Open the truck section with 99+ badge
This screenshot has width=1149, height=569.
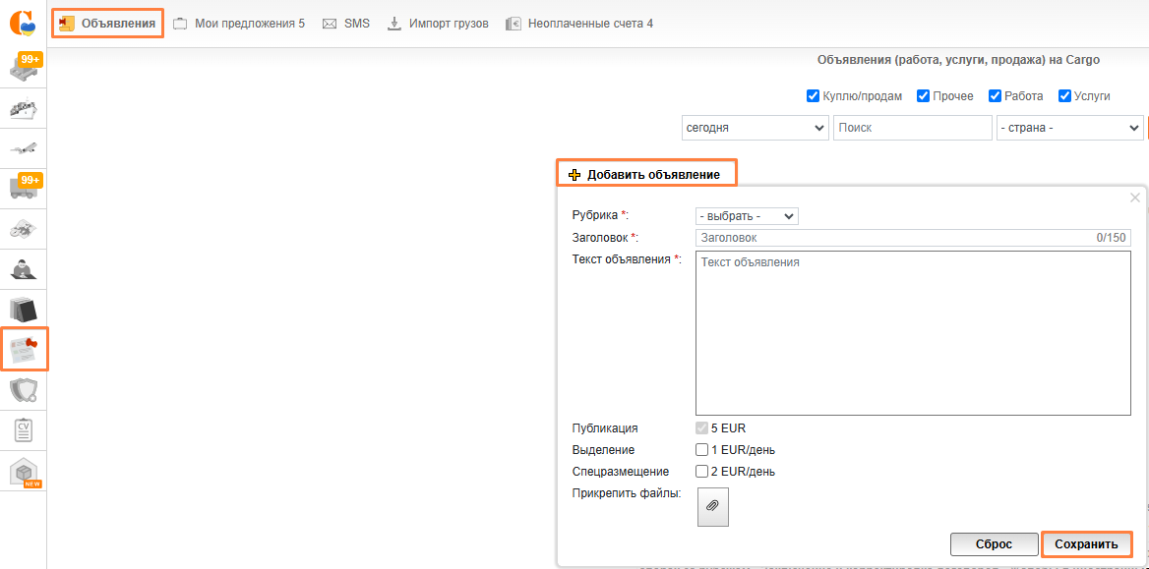coord(24,187)
